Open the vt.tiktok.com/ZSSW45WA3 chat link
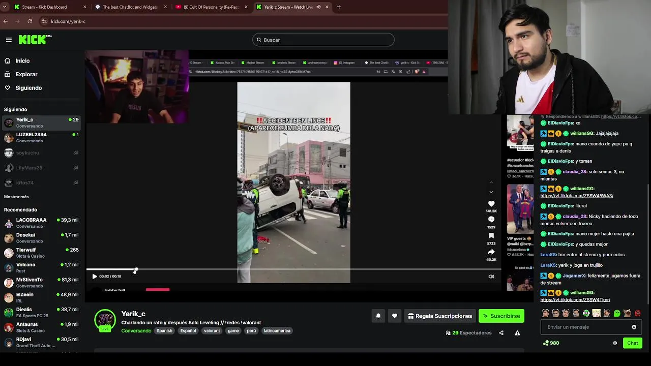This screenshot has height=366, width=651. [x=577, y=196]
